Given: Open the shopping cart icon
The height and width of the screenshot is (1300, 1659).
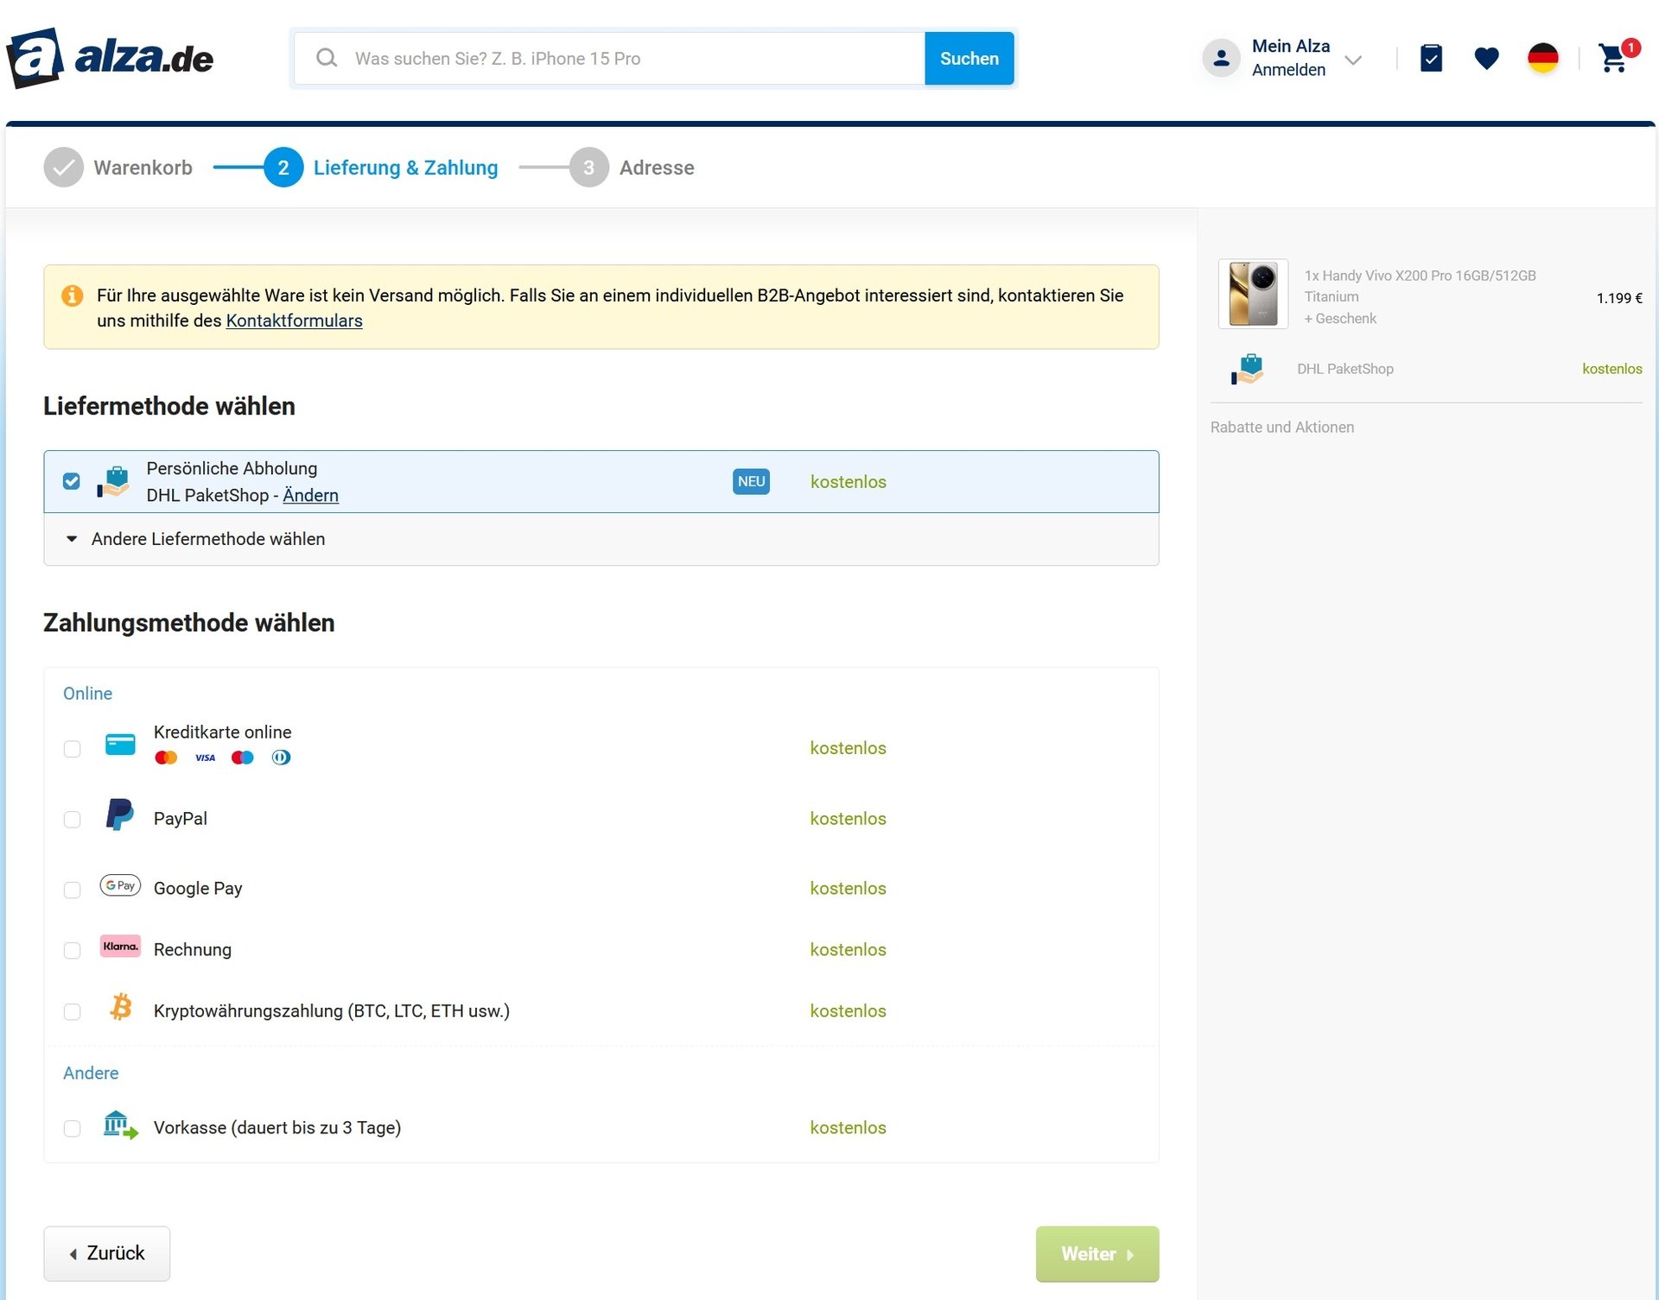Looking at the screenshot, I should [x=1612, y=58].
